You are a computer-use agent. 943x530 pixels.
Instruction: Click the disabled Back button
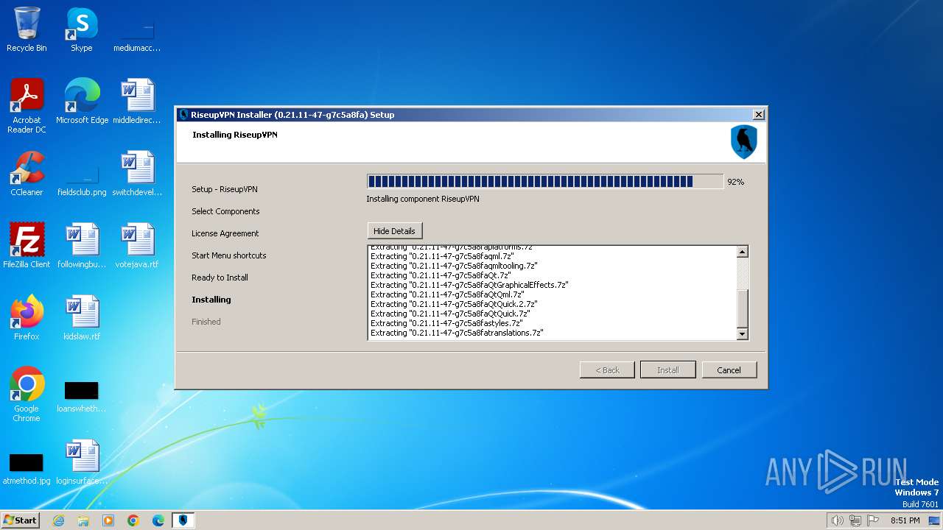tap(607, 370)
